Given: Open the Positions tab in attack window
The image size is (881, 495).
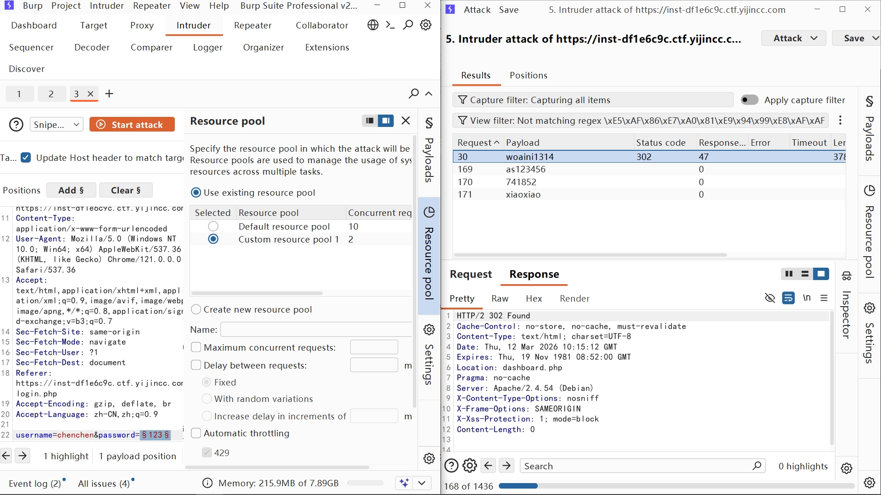Looking at the screenshot, I should [528, 75].
